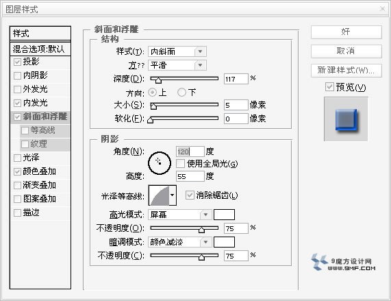Expand the gloss contour picker arrow

pyautogui.click(x=173, y=195)
